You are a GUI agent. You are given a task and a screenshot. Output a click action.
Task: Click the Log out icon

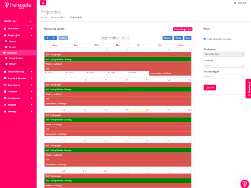pos(235,3)
